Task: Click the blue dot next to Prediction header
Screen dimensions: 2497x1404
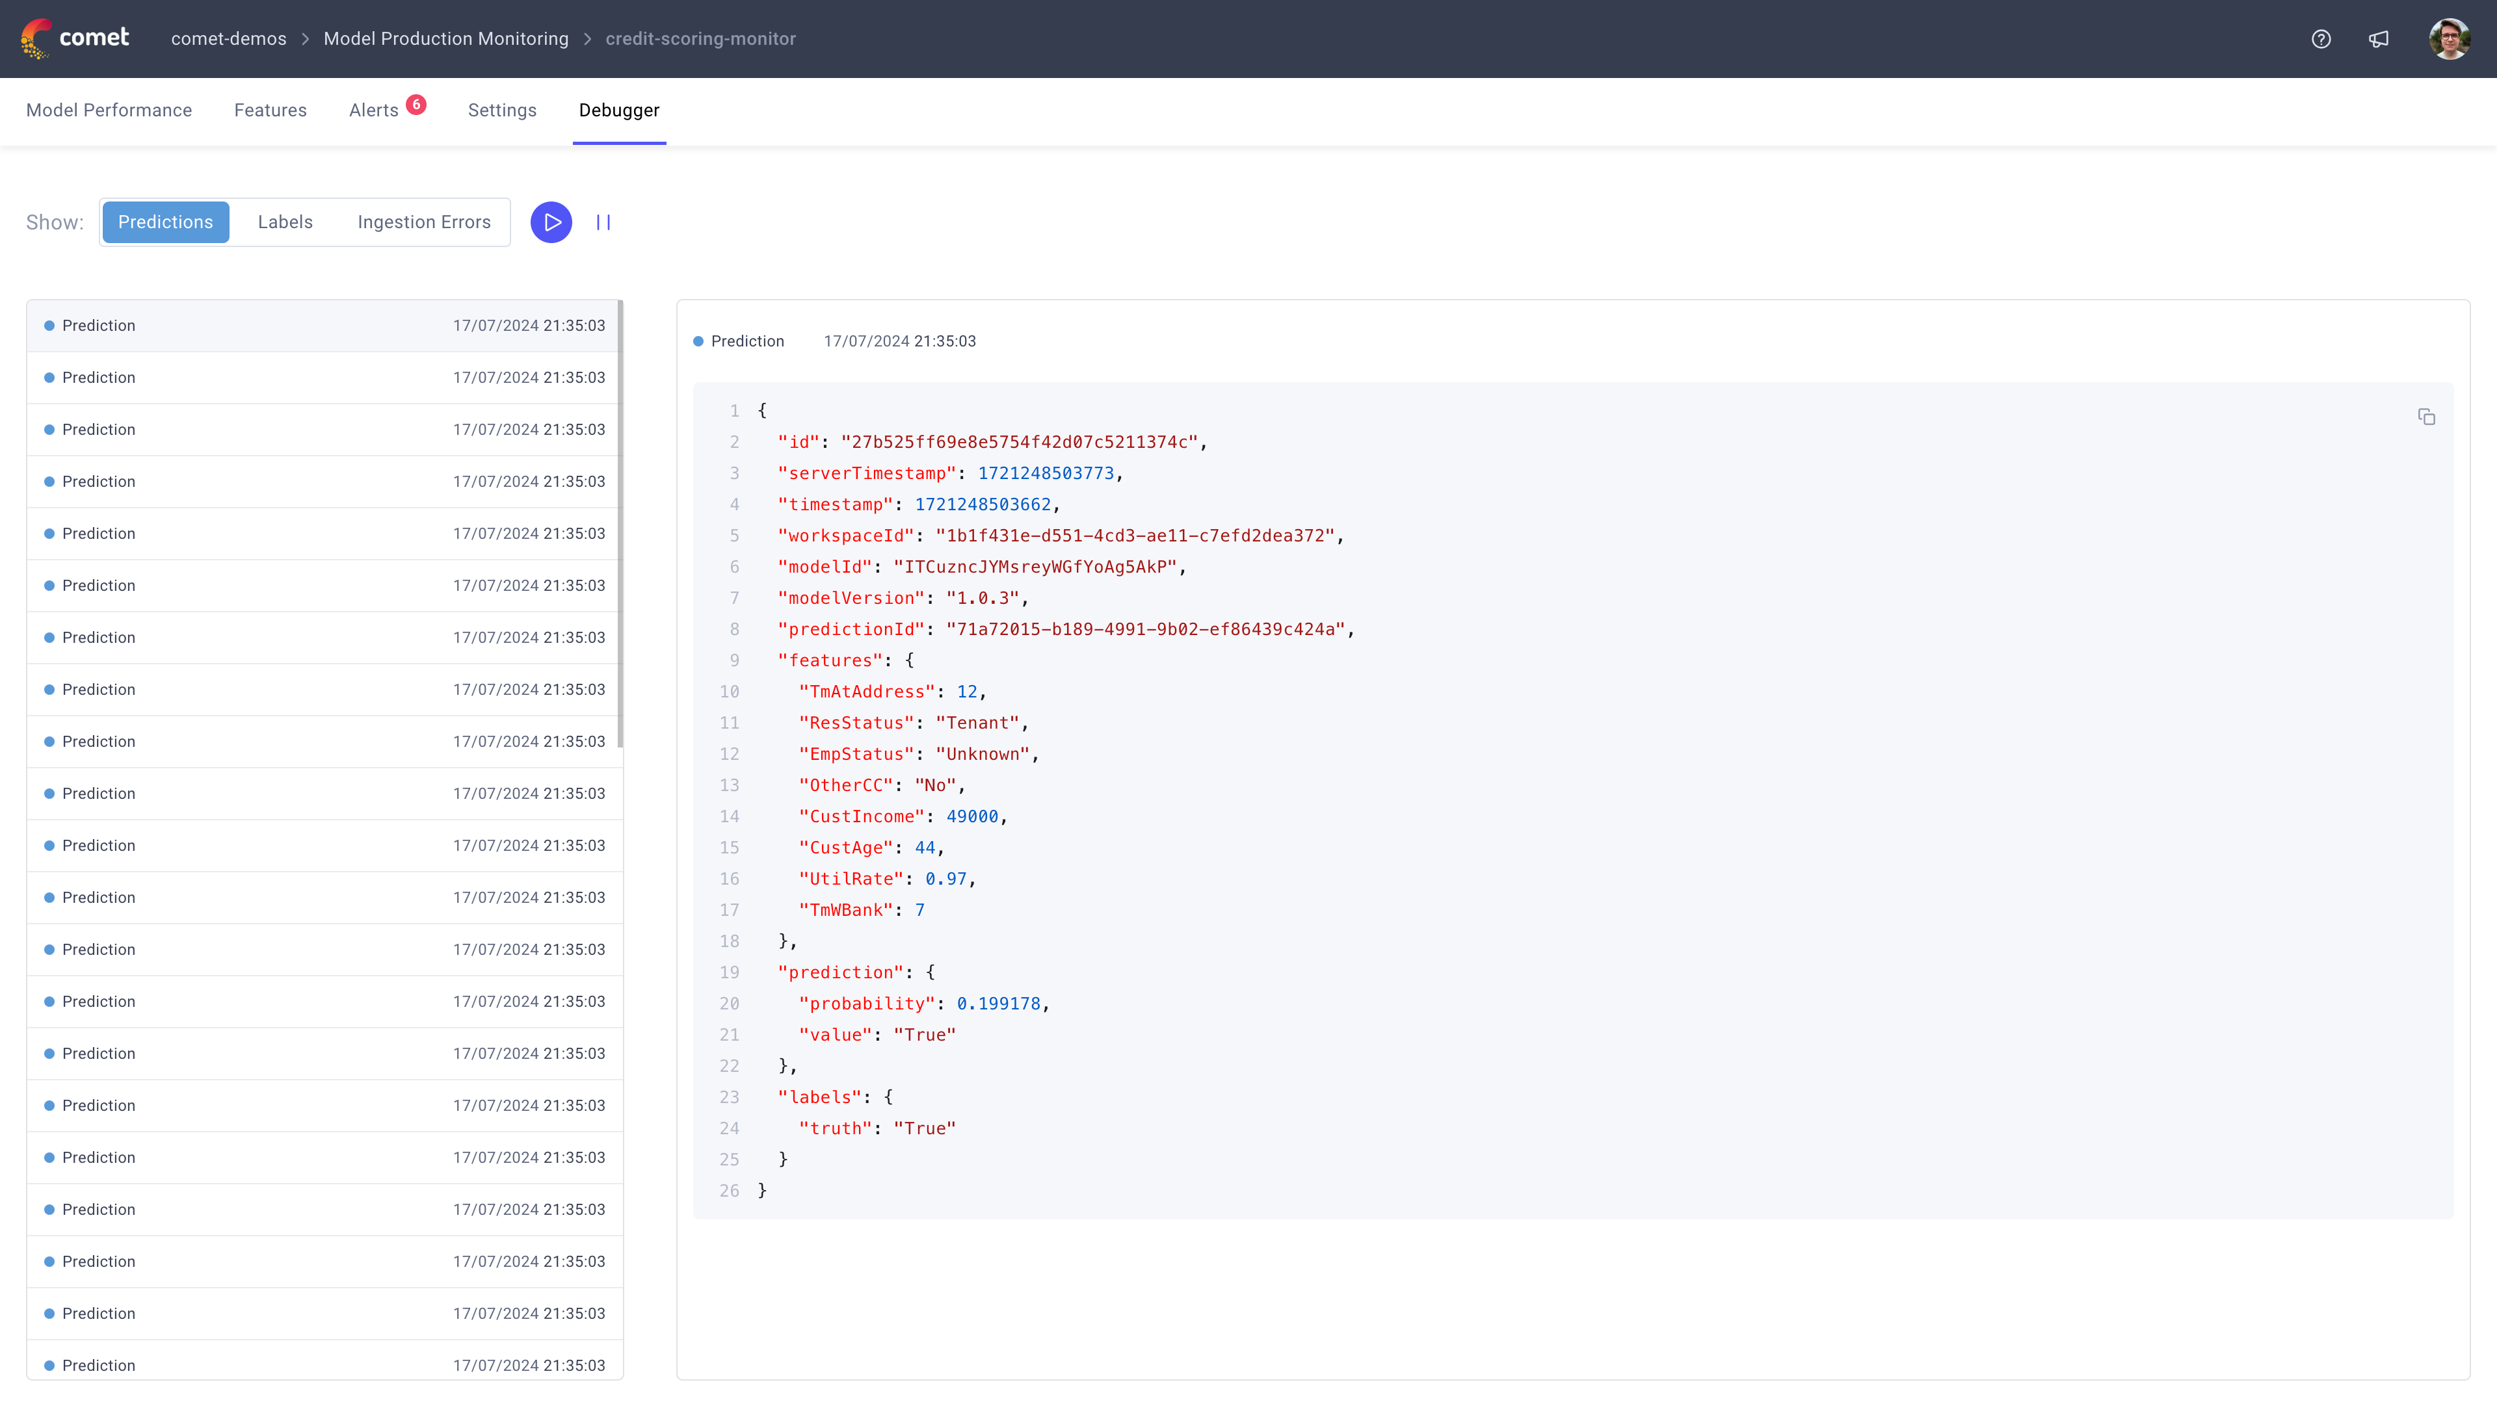Action: click(698, 341)
